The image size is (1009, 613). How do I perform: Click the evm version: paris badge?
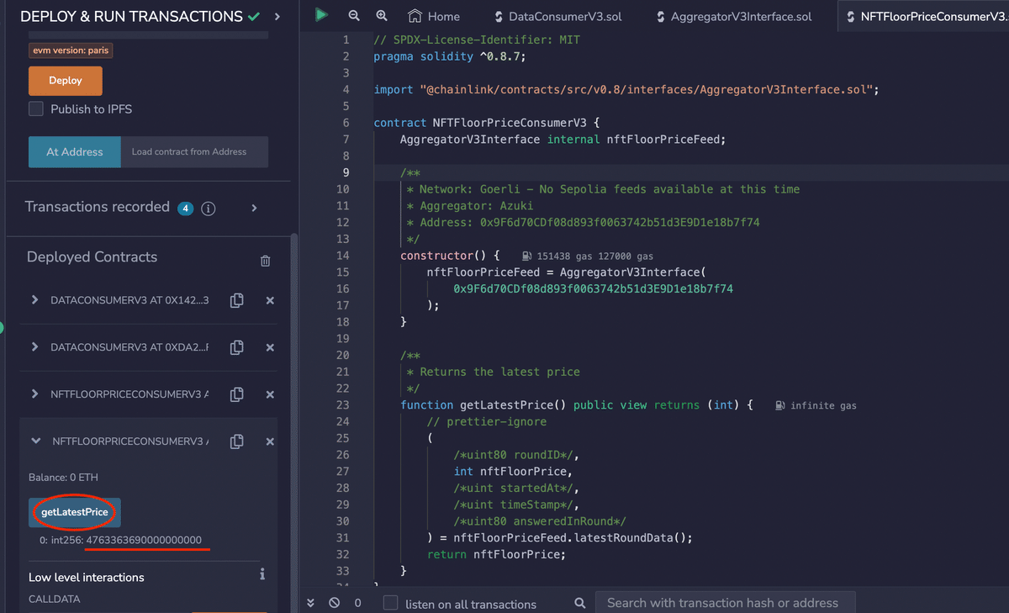(x=71, y=50)
